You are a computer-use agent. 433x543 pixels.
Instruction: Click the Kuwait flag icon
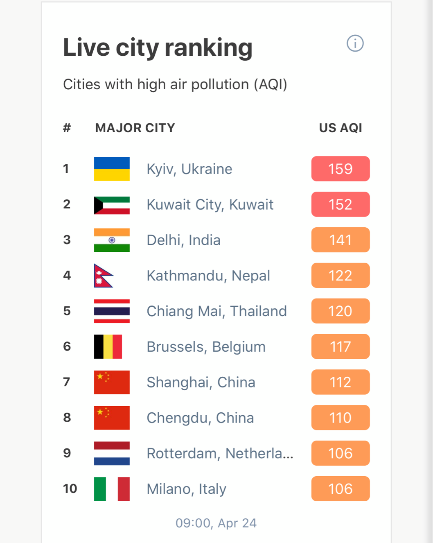(112, 204)
